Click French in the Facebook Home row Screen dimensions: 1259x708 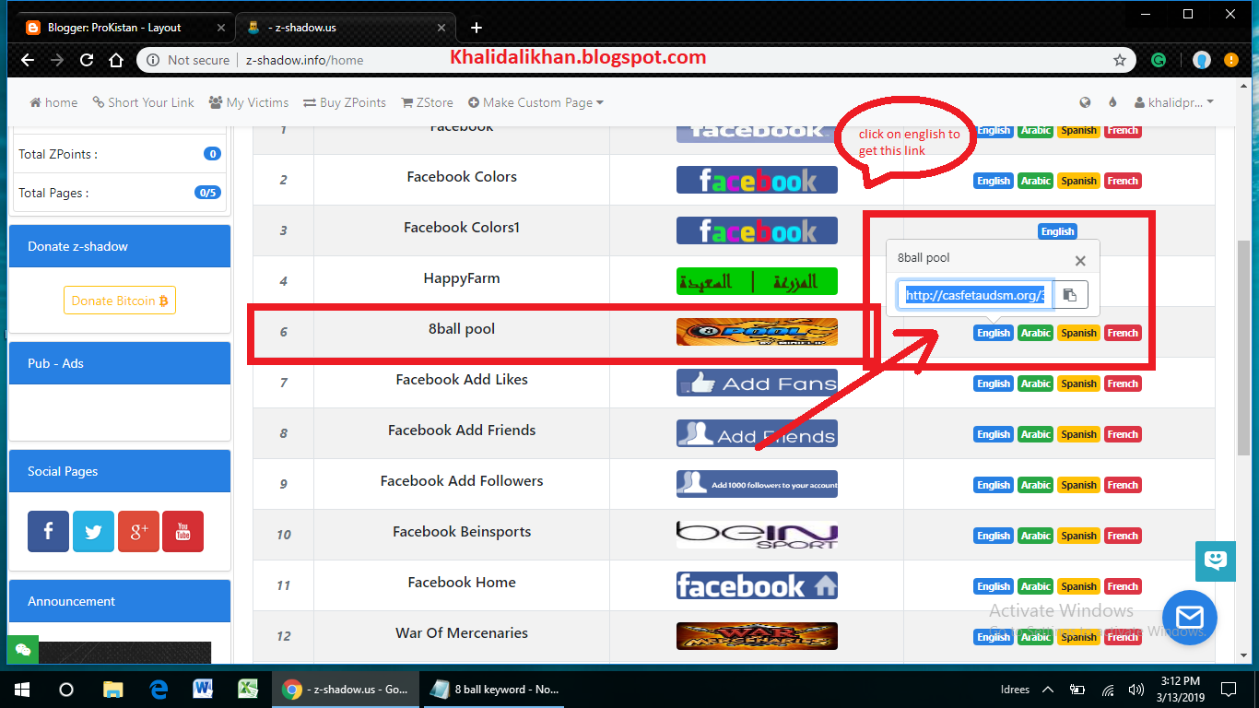(x=1123, y=586)
